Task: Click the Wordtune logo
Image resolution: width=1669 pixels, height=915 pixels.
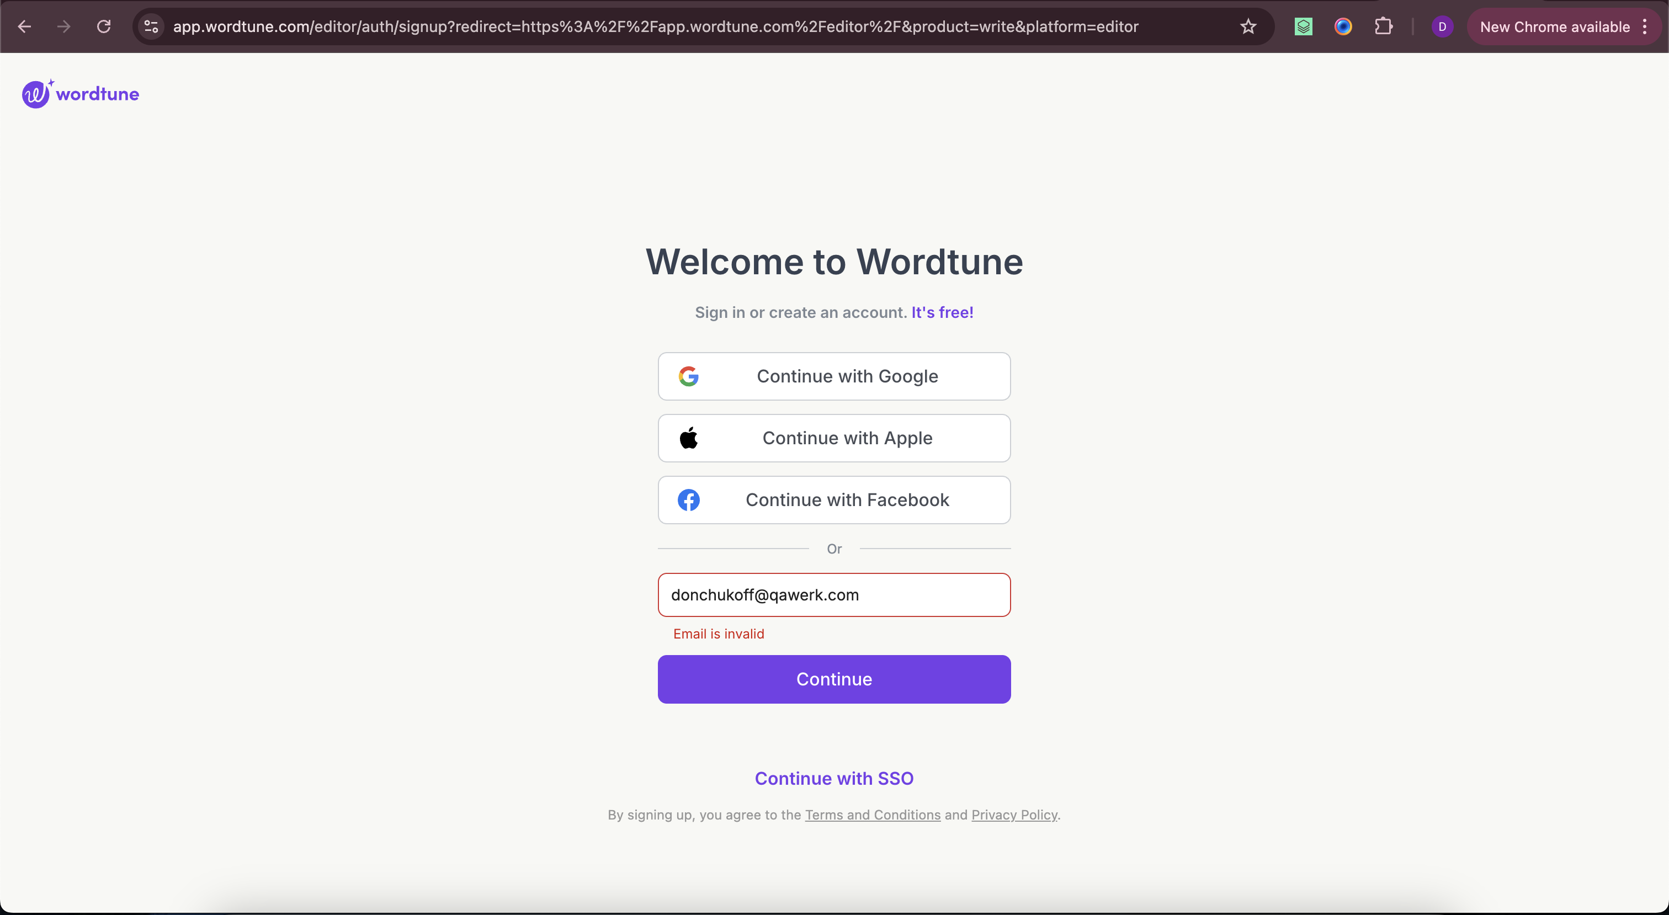Action: (x=81, y=94)
